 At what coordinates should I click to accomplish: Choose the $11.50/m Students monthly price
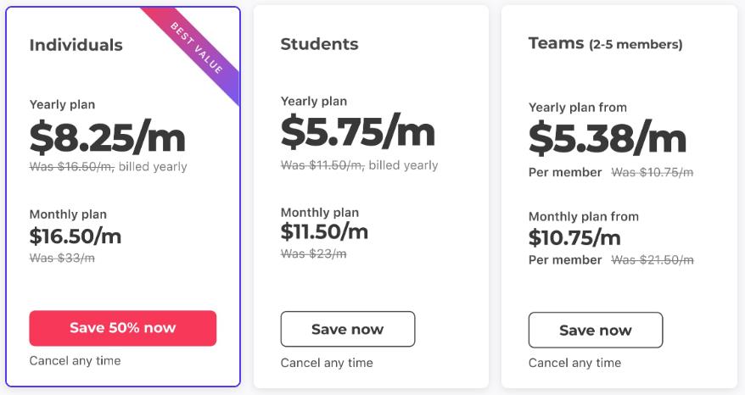pyautogui.click(x=324, y=231)
